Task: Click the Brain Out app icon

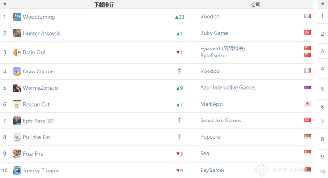Action: pyautogui.click(x=17, y=52)
